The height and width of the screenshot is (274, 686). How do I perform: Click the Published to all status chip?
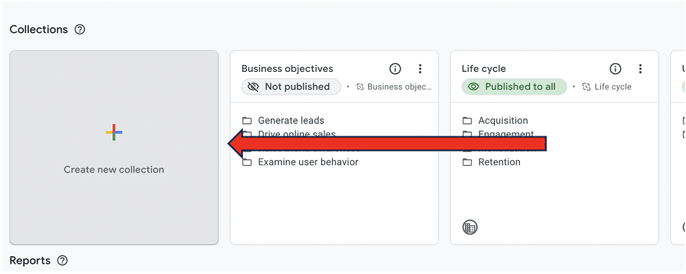click(x=514, y=86)
